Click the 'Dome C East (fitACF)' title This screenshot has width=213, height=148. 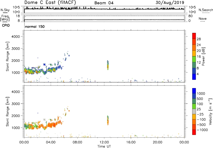pos(50,2)
